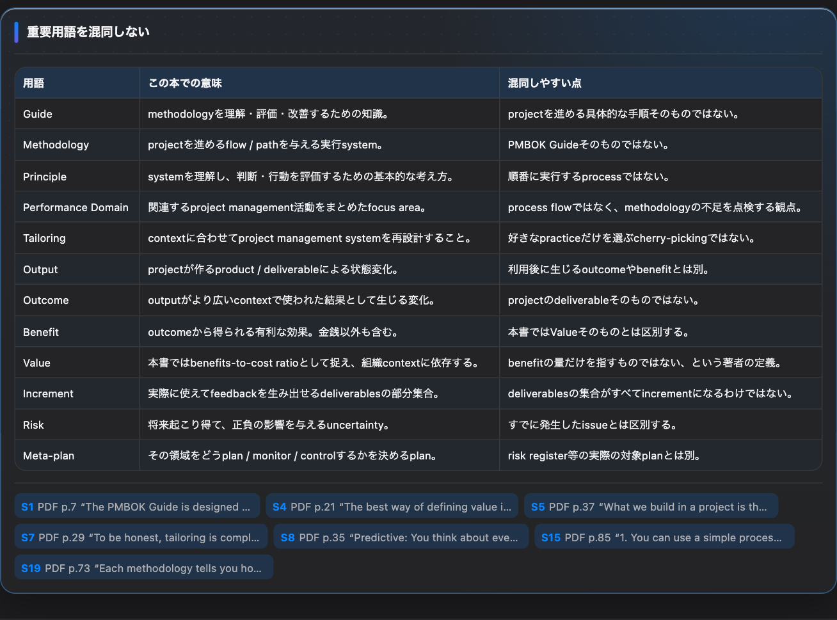Click the Principle meaning starting 'systemを理解し'
The width and height of the screenshot is (837, 620).
[x=319, y=176]
